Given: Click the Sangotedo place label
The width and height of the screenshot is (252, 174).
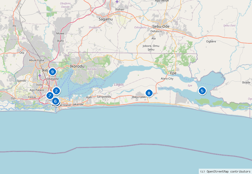Looking at the screenshot, I should pyautogui.click(x=104, y=97).
